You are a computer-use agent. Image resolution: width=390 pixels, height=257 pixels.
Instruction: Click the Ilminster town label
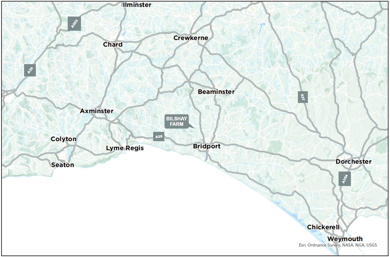137,5
